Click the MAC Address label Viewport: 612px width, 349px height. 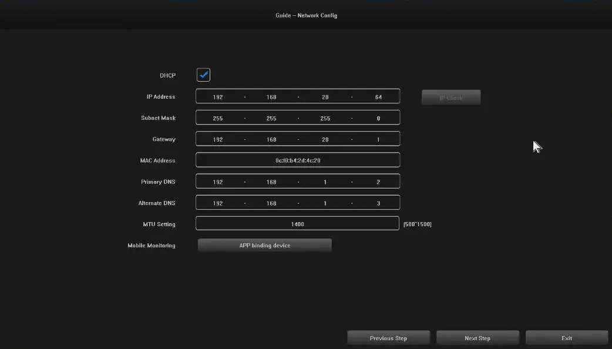coord(157,160)
